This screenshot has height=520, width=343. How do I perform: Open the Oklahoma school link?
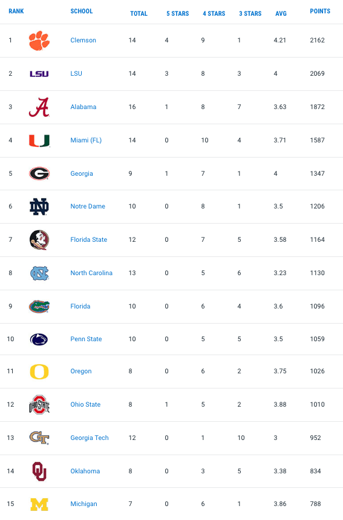pos(85,471)
